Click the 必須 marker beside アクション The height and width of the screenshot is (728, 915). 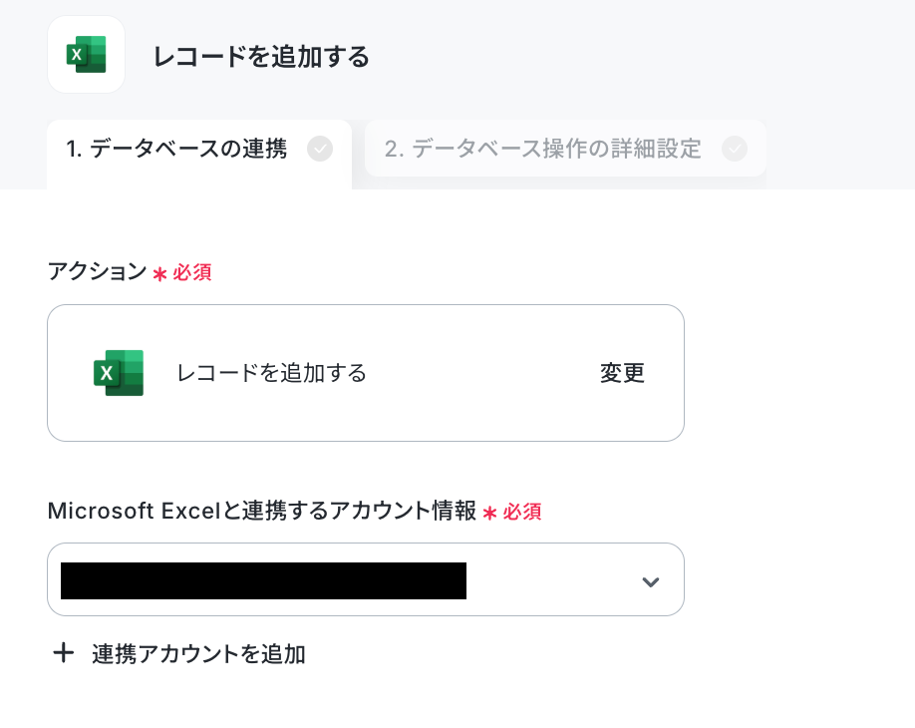click(192, 272)
